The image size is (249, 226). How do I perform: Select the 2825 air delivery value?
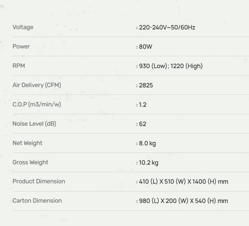(146, 85)
